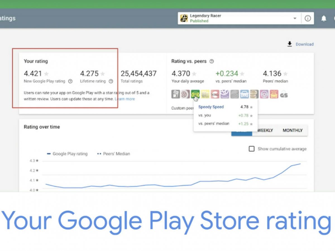Click the download arrow icon

click(x=289, y=44)
